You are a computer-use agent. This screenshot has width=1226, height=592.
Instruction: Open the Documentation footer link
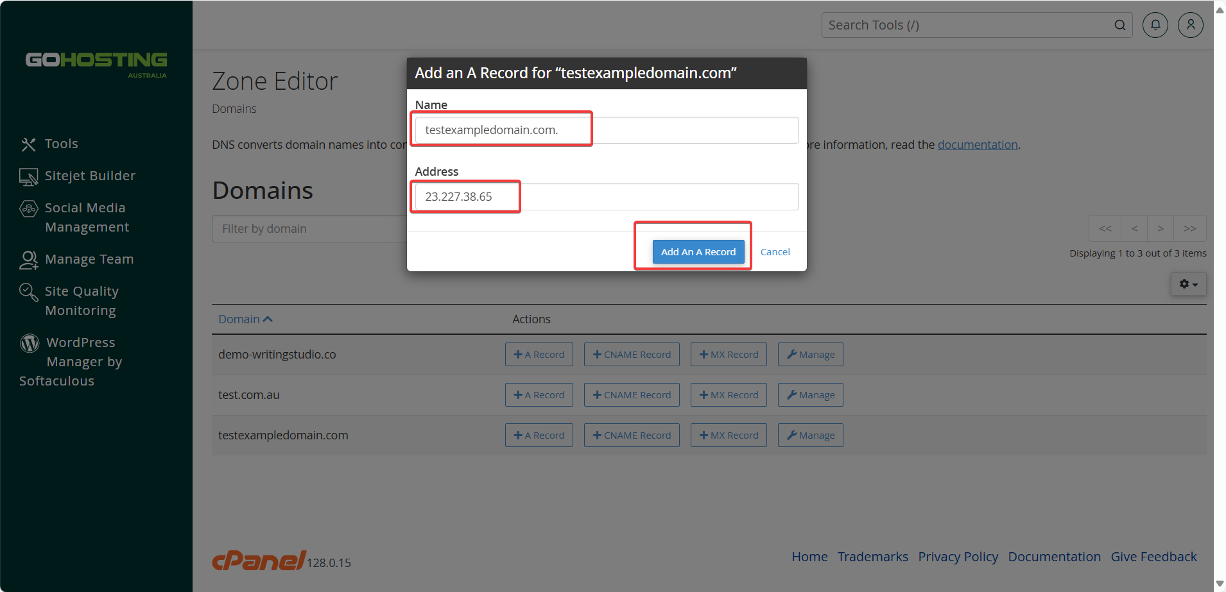point(1054,557)
